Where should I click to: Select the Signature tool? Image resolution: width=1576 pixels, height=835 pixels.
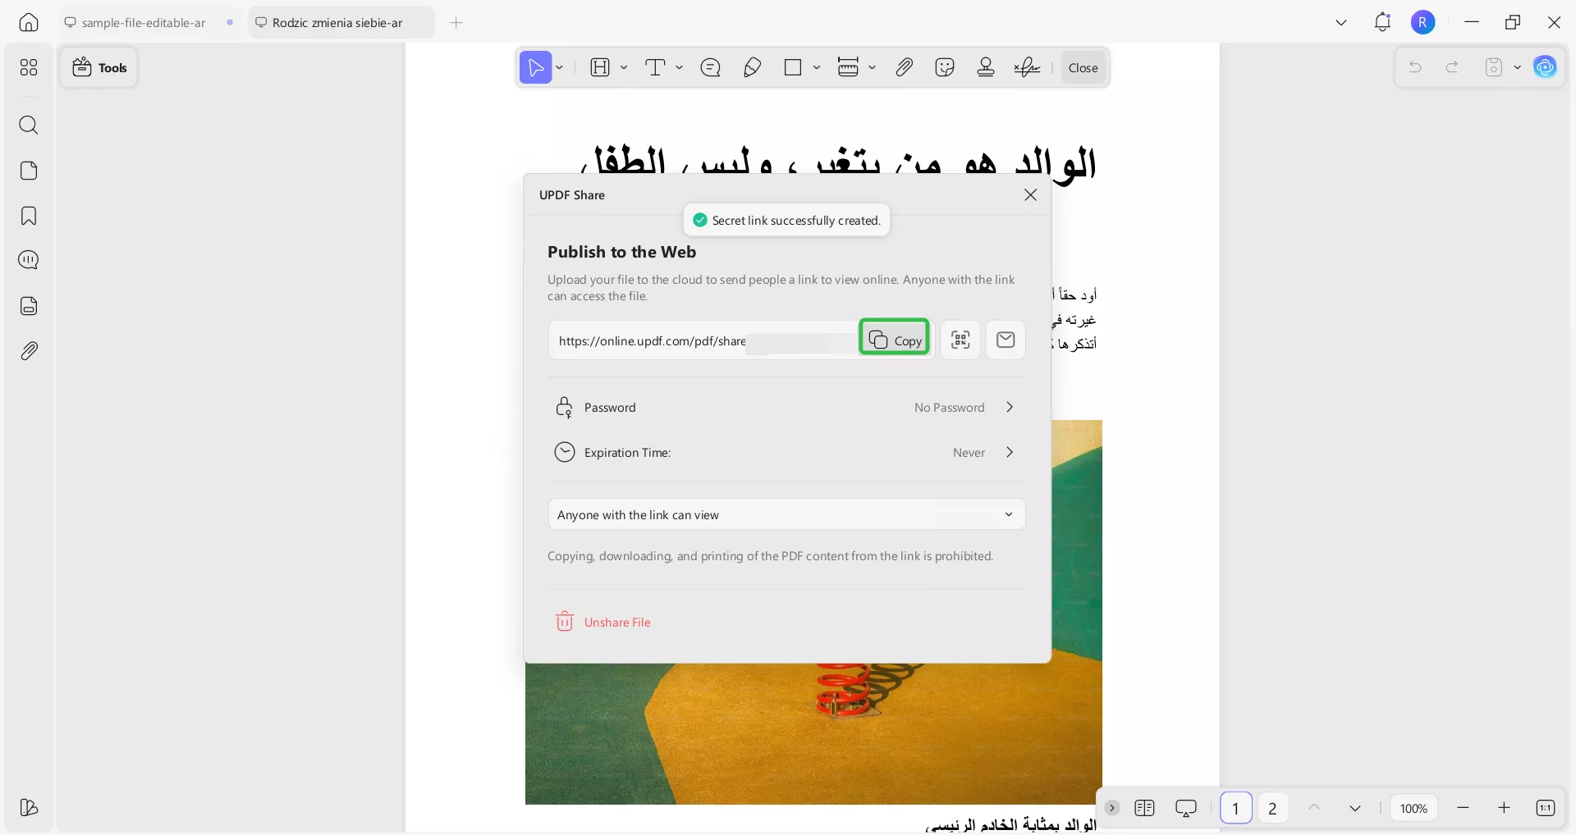[1027, 67]
